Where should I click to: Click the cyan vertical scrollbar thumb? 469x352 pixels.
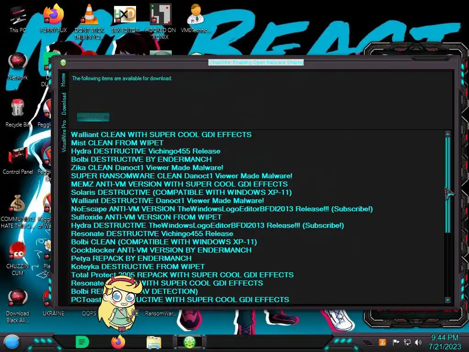click(447, 185)
